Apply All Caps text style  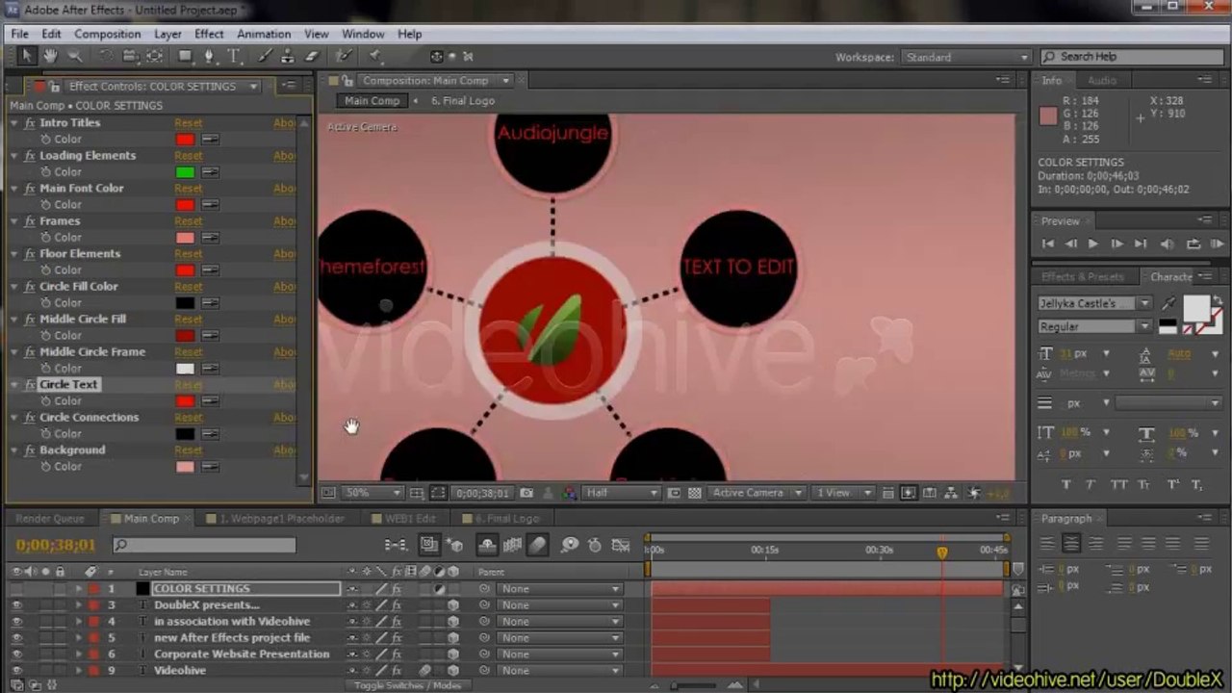click(x=1118, y=484)
